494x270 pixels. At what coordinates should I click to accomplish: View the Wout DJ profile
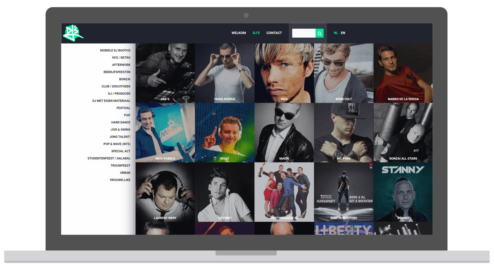(225, 133)
